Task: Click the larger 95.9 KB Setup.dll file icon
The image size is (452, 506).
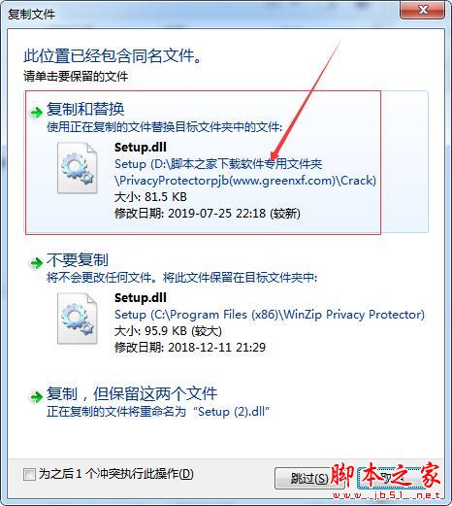Action: click(x=78, y=319)
